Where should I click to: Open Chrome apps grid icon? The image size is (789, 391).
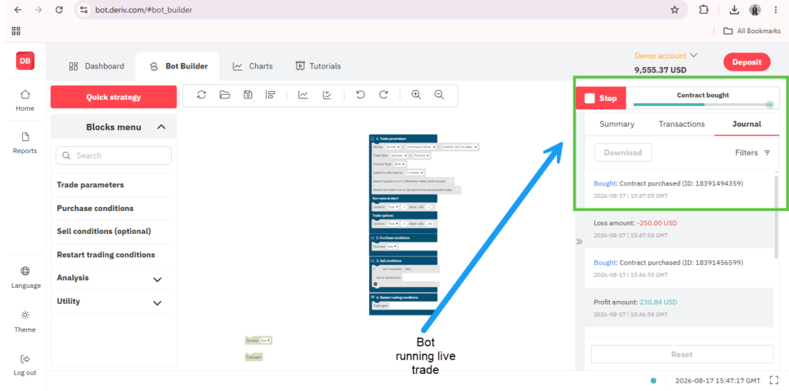tap(16, 31)
